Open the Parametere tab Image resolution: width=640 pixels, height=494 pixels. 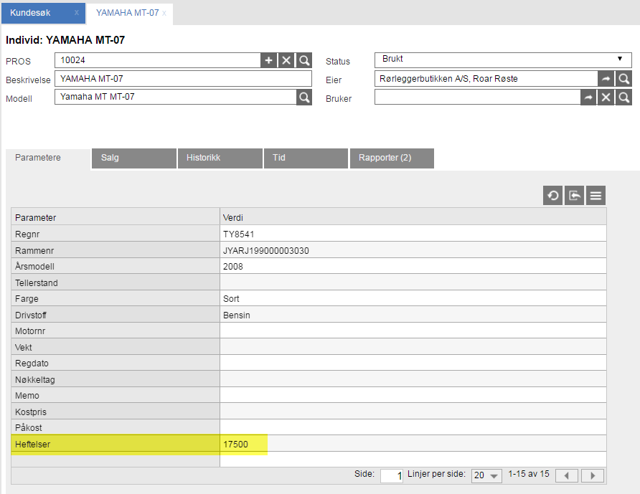(48, 158)
